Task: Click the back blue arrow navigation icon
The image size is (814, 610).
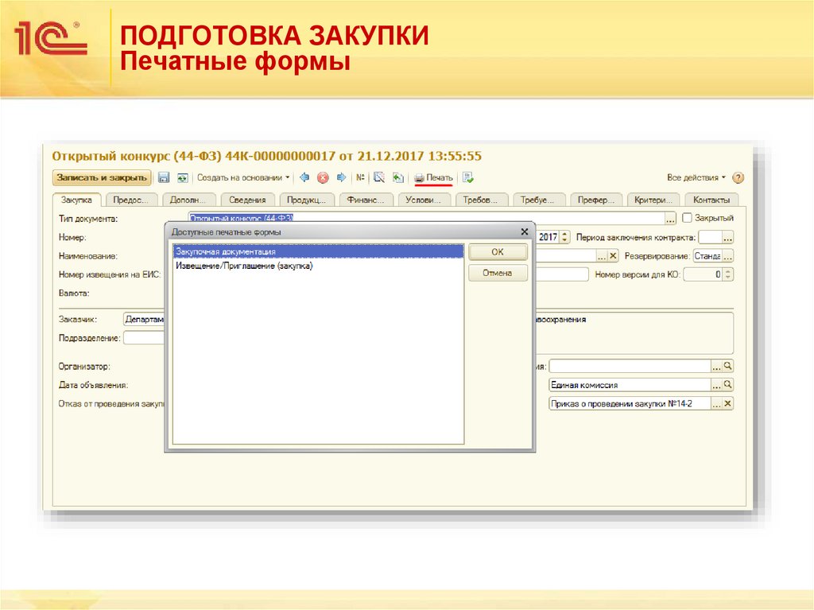Action: tap(304, 177)
